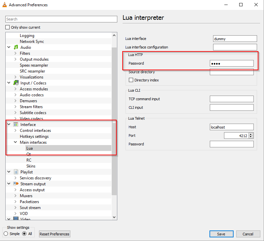Click the VLC cone icon in title bar

(x=5, y=5)
